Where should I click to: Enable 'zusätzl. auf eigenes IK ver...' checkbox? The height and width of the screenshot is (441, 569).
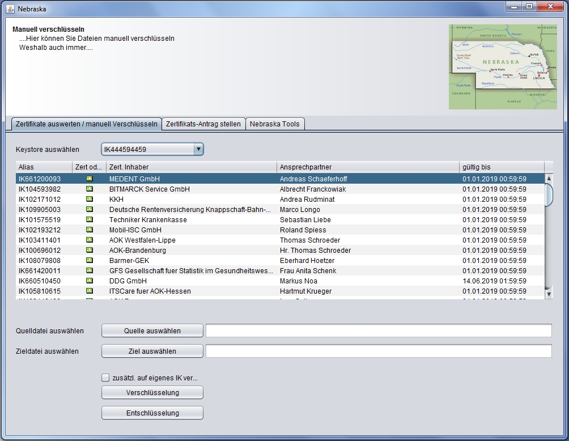pos(105,378)
